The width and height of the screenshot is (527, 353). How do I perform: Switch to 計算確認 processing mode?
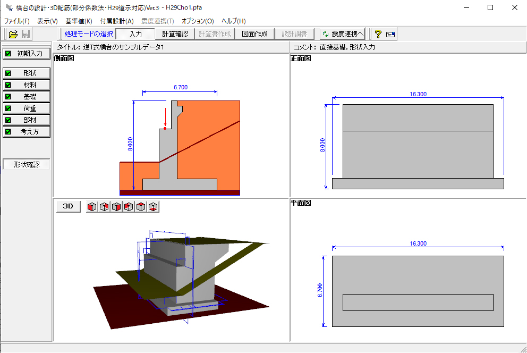[x=175, y=34]
